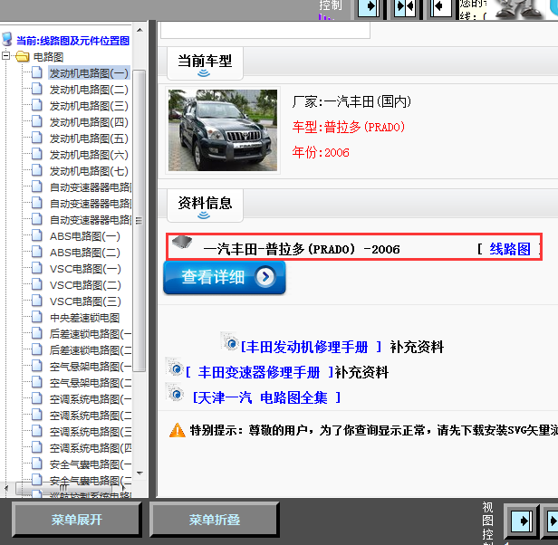
Task: Select the 资料信息 tab
Action: 205,206
